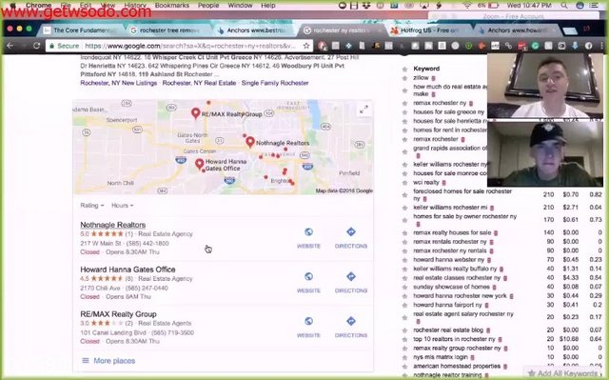
Task: Click the Howard Hanna Gates Office map pin
Action: 200,165
